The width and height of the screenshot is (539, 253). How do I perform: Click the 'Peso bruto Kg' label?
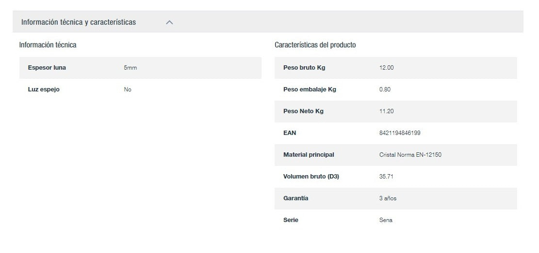tap(304, 68)
